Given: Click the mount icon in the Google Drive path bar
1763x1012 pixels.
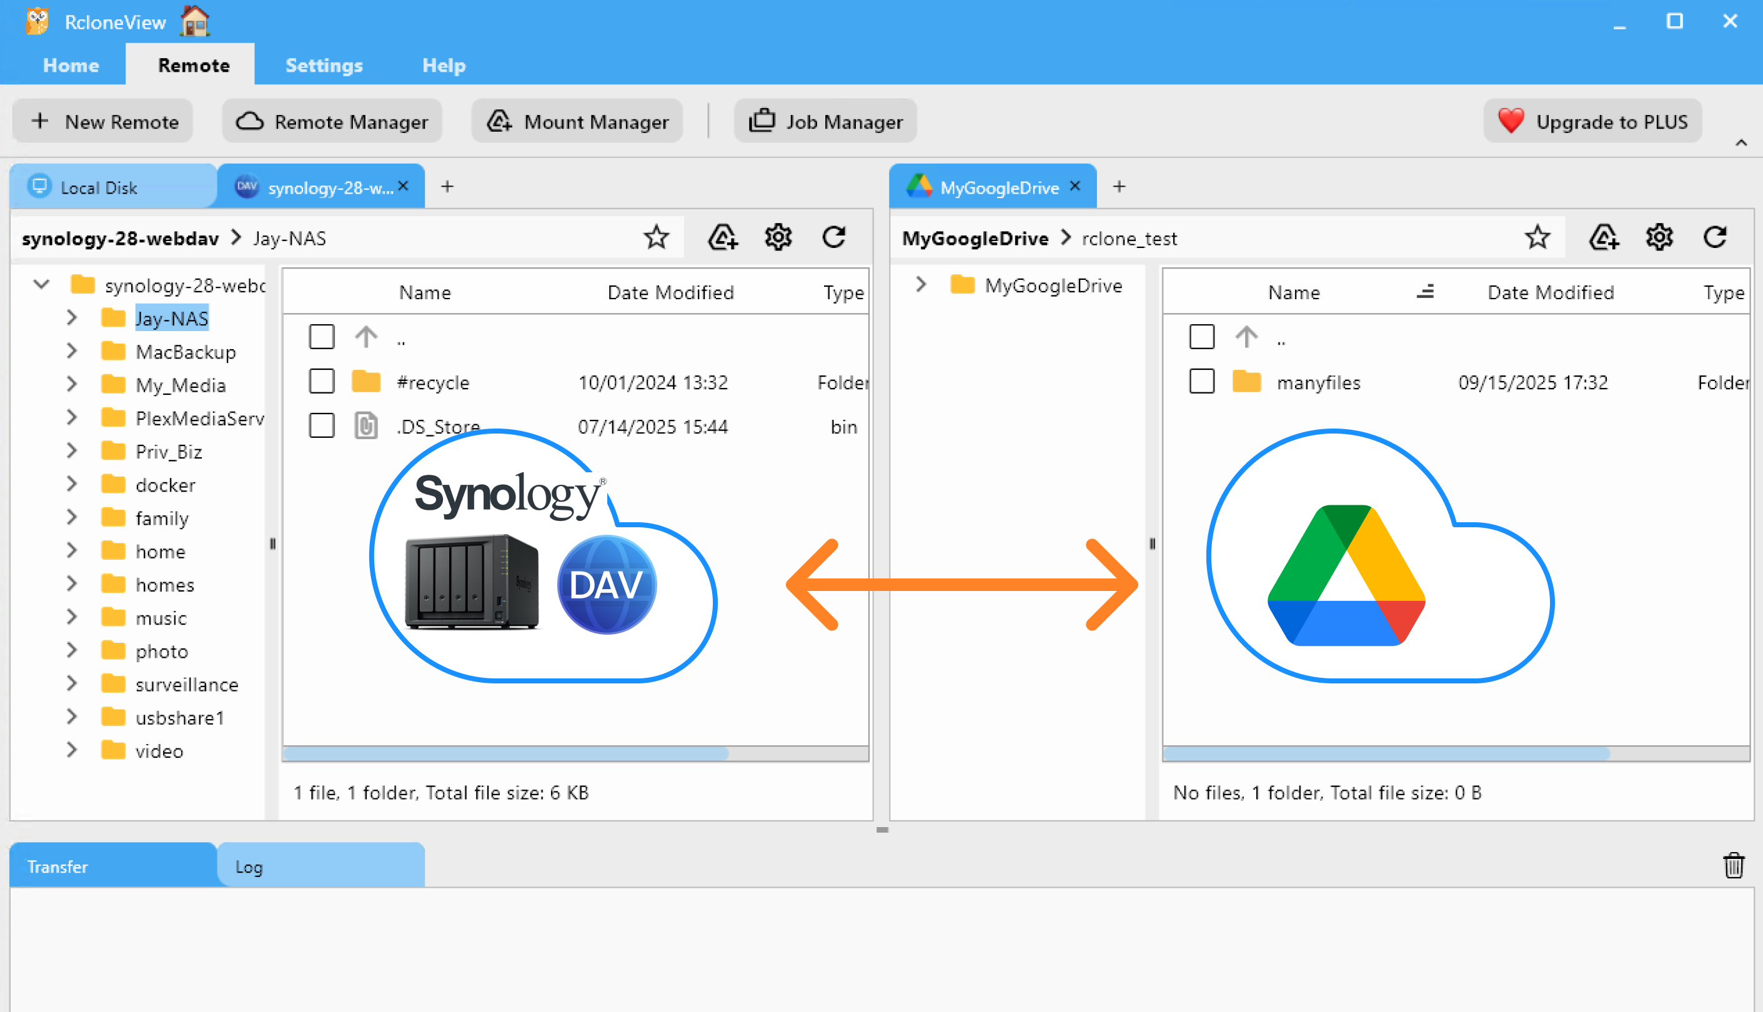Looking at the screenshot, I should point(1604,237).
